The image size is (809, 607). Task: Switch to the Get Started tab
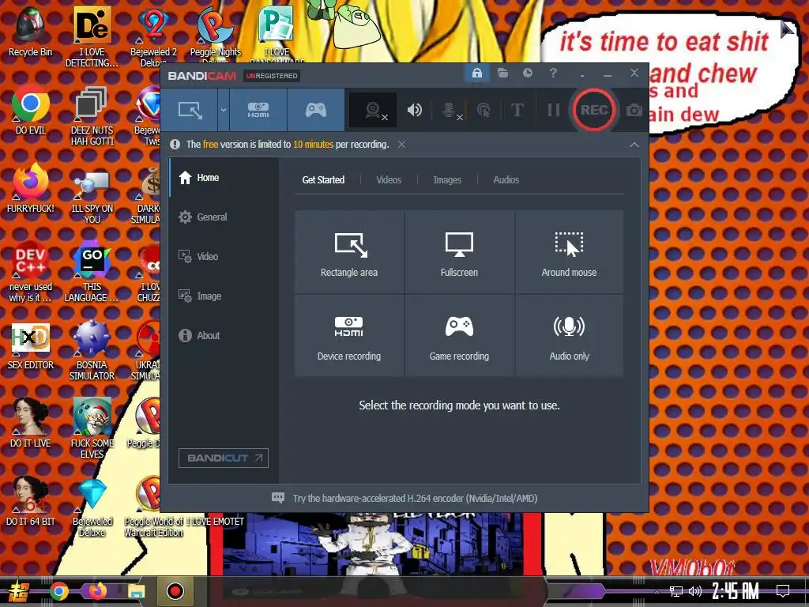pyautogui.click(x=323, y=179)
